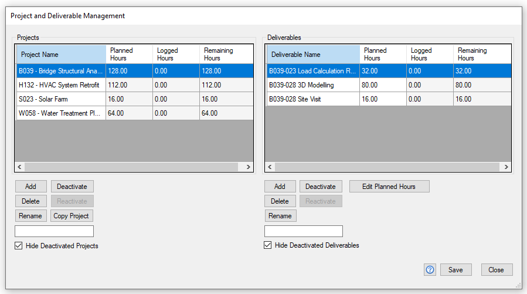
Task: Save changes with the Save button
Action: 455,270
